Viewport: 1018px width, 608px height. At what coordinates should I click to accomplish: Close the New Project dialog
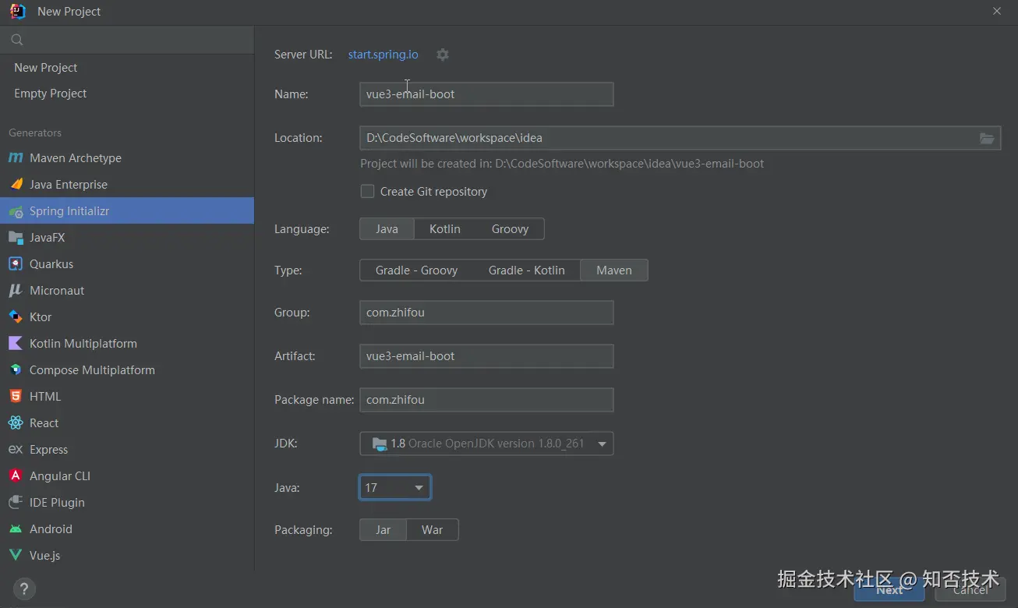997,11
